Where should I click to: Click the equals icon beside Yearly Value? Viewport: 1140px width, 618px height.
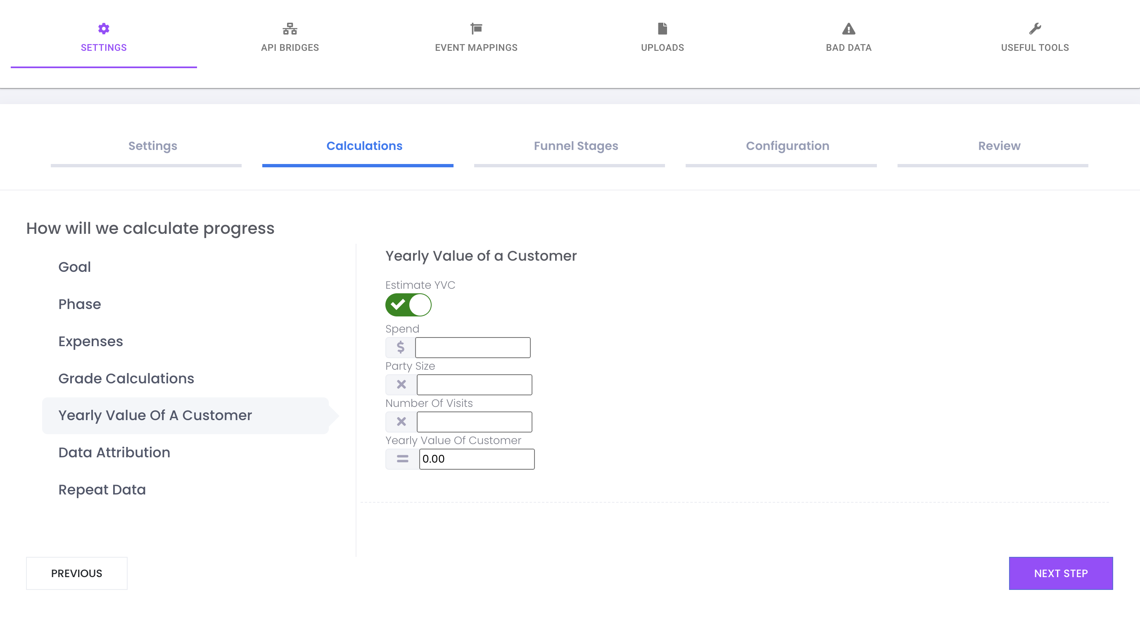(x=402, y=459)
